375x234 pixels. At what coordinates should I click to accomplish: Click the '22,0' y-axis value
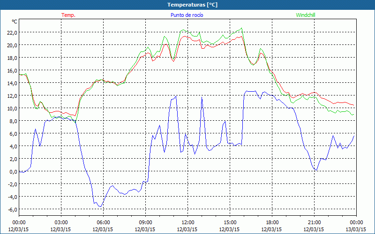tap(12, 33)
